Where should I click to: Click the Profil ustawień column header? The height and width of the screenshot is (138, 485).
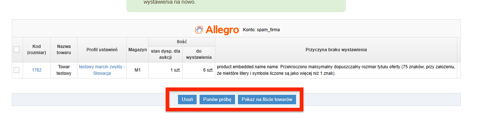[102, 49]
